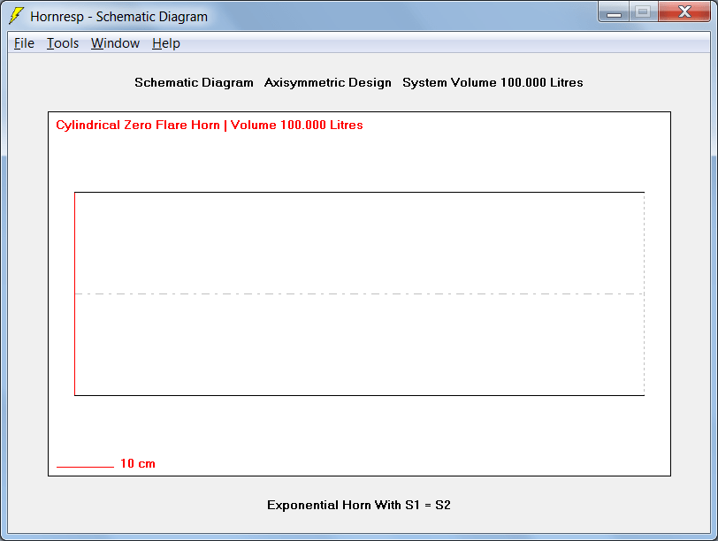Click the disabled maximize button
The height and width of the screenshot is (541, 718).
tap(644, 11)
